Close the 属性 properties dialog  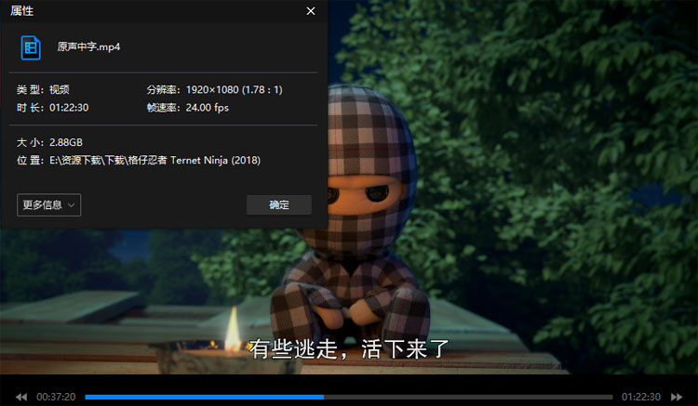(x=311, y=11)
